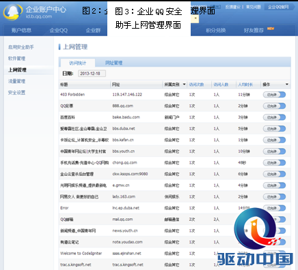Image resolution: width=298 pixels, height=270 pixels.
Task: Toggle the allow switch for baike.baidu.com
Action: click(274, 117)
